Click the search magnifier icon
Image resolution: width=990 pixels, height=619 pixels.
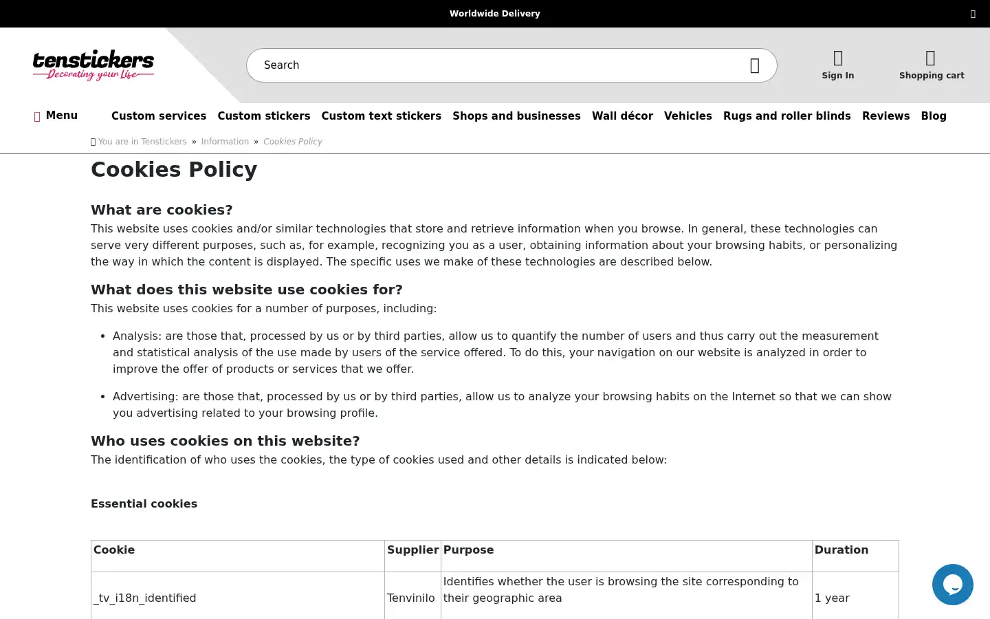(754, 65)
